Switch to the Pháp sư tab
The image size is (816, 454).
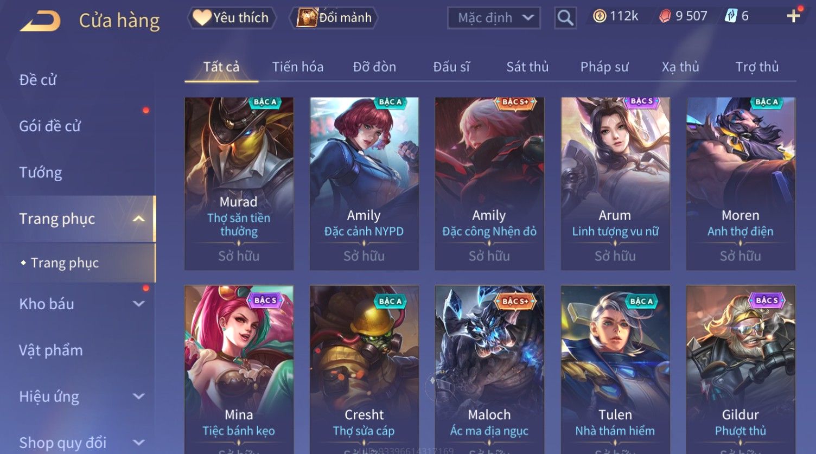[x=604, y=67]
